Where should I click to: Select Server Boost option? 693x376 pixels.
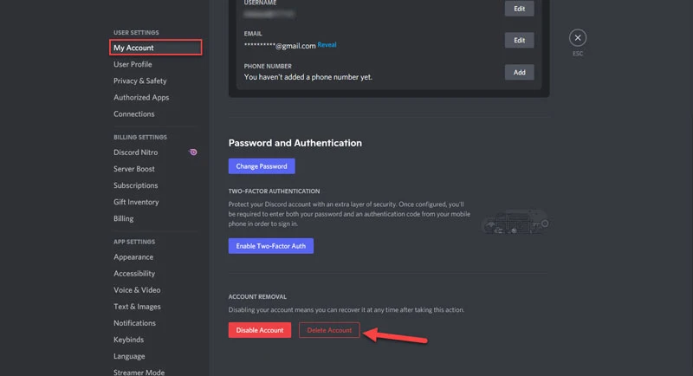click(134, 169)
